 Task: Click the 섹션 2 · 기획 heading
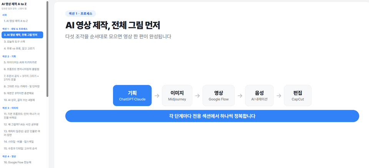click(9, 56)
